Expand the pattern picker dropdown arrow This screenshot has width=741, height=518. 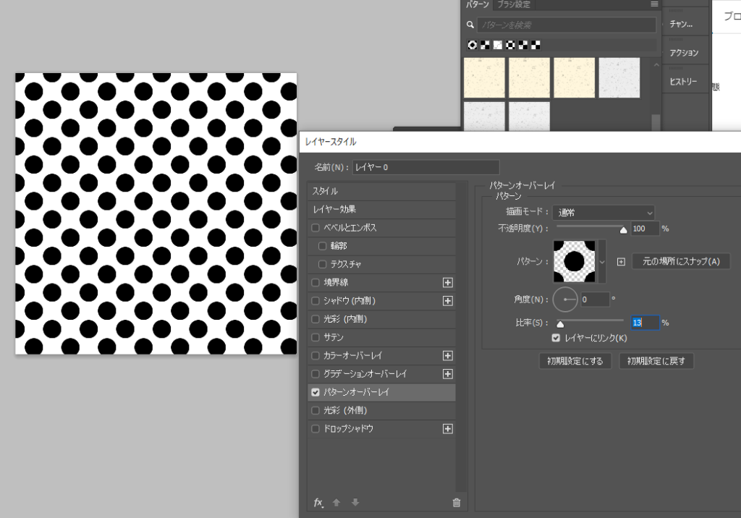(x=602, y=261)
